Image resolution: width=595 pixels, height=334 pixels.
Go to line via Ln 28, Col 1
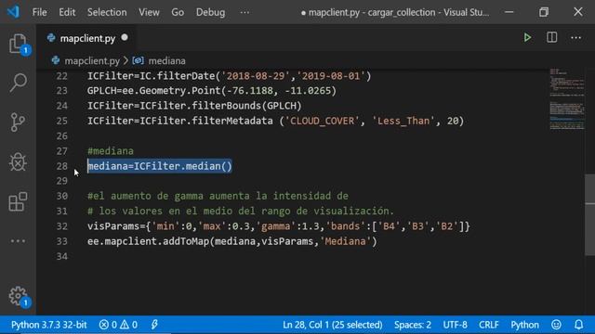(333, 325)
